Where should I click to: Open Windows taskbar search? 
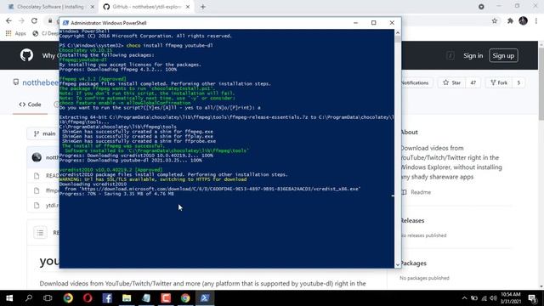(29, 298)
